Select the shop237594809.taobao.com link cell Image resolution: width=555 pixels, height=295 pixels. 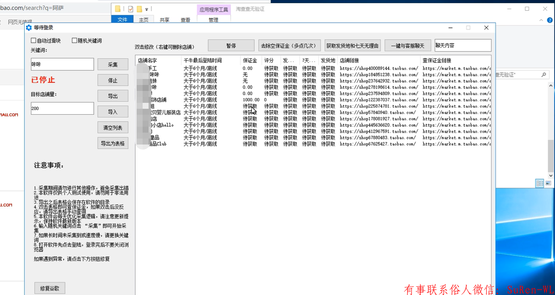coord(379,94)
